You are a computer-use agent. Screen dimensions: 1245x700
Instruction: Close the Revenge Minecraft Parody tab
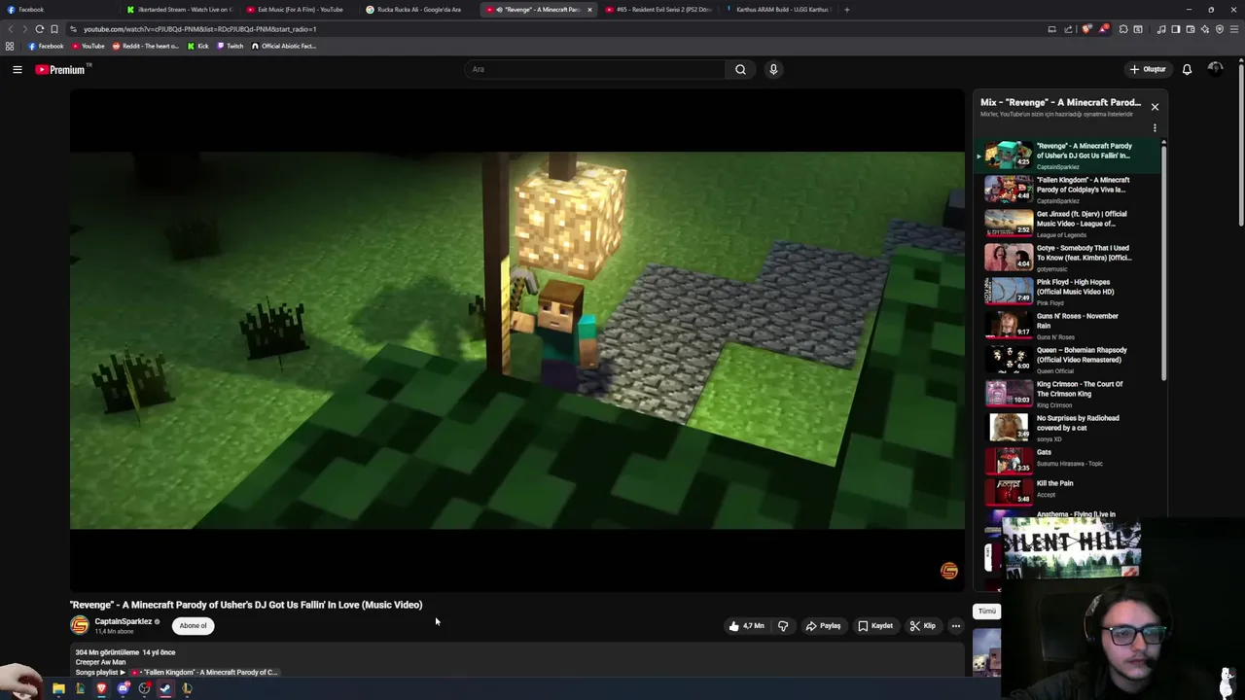pyautogui.click(x=588, y=10)
